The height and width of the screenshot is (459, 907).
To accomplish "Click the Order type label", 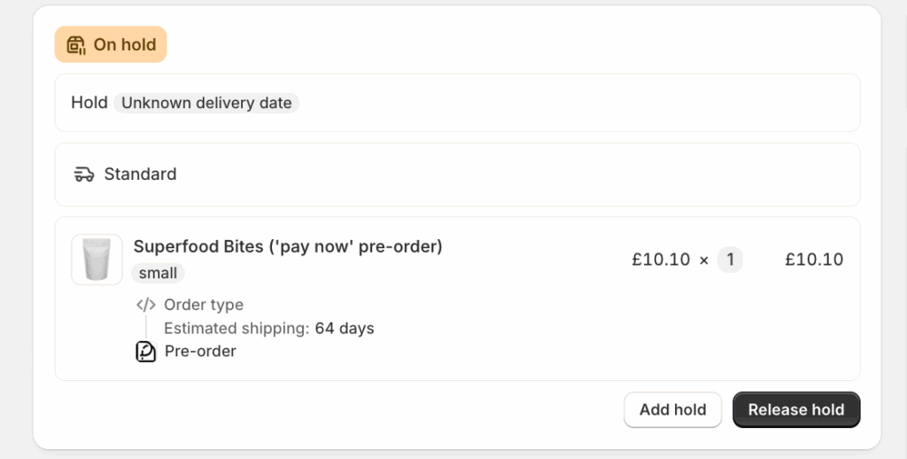I will pyautogui.click(x=203, y=305).
